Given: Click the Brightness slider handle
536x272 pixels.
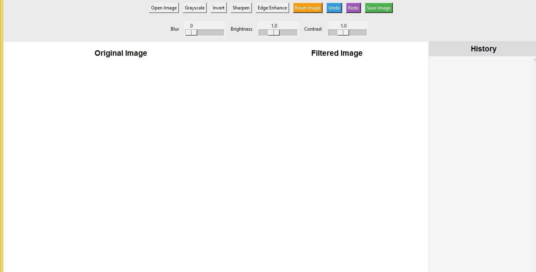Looking at the screenshot, I should 274,33.
